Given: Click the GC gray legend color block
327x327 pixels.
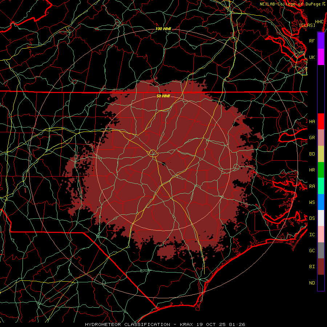Looking at the screenshot, I should pyautogui.click(x=321, y=250).
